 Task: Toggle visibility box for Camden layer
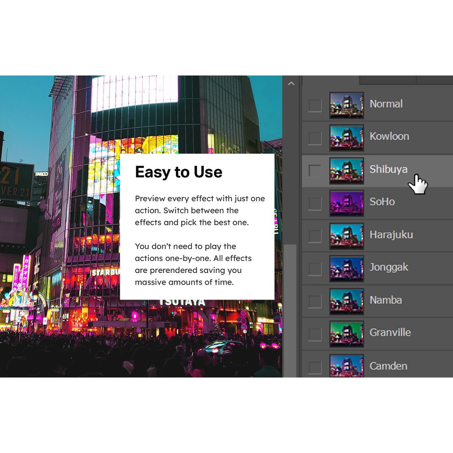tap(315, 367)
